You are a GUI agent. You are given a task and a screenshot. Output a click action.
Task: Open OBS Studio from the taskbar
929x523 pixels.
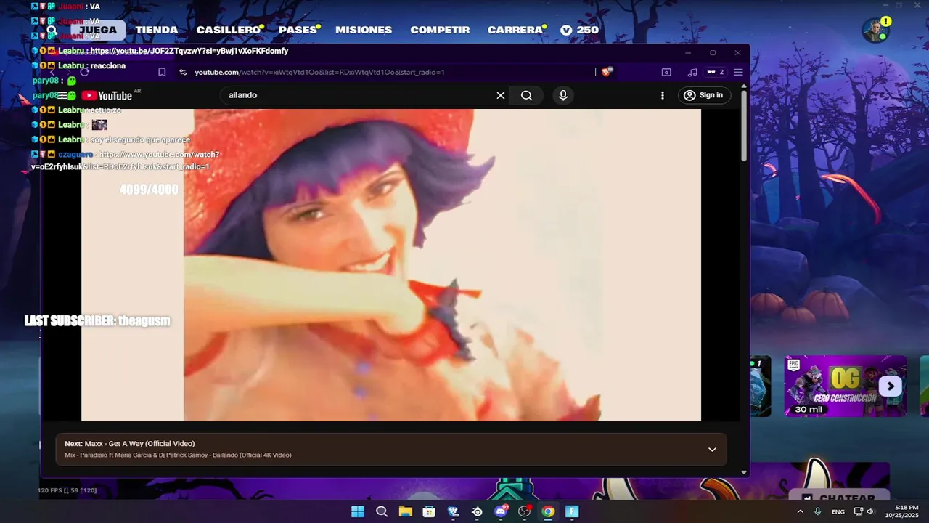[524, 511]
